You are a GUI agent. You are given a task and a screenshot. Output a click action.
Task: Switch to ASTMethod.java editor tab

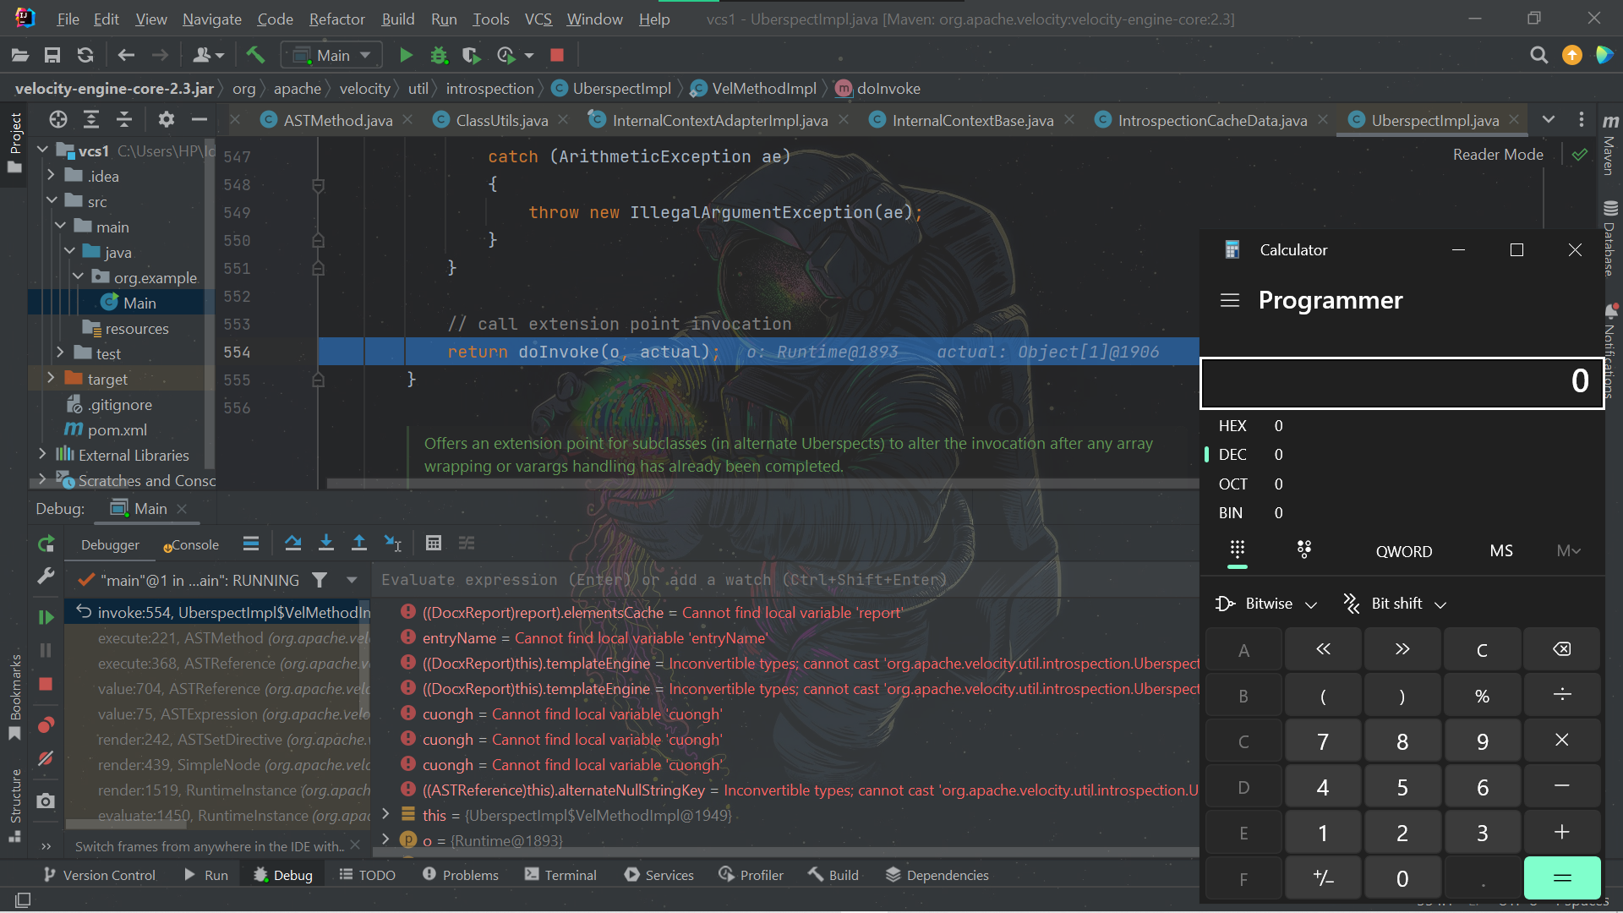pyautogui.click(x=337, y=121)
